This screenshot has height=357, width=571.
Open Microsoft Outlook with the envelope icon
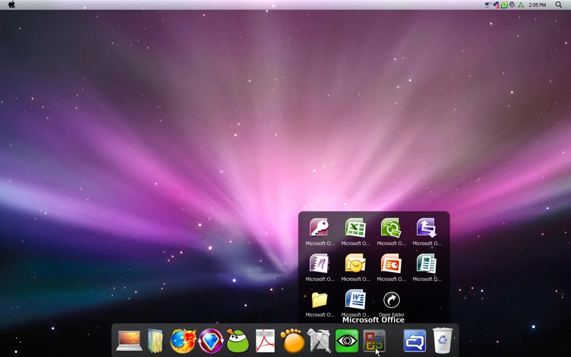pyautogui.click(x=356, y=263)
